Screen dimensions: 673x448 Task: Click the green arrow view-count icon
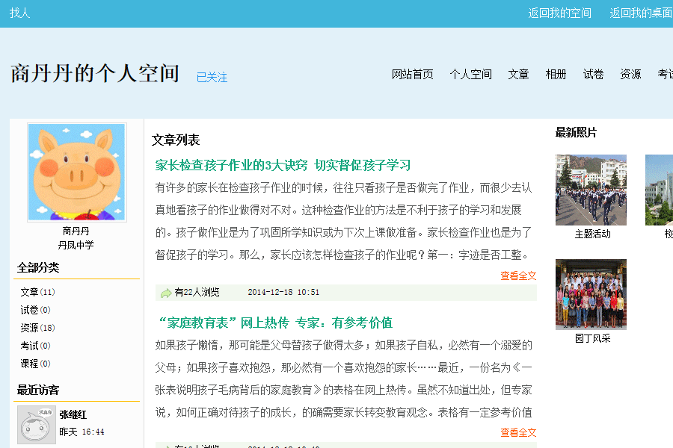click(166, 293)
